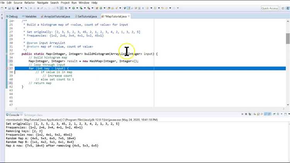Close the MapTutorial.java editor tab

tap(129, 16)
